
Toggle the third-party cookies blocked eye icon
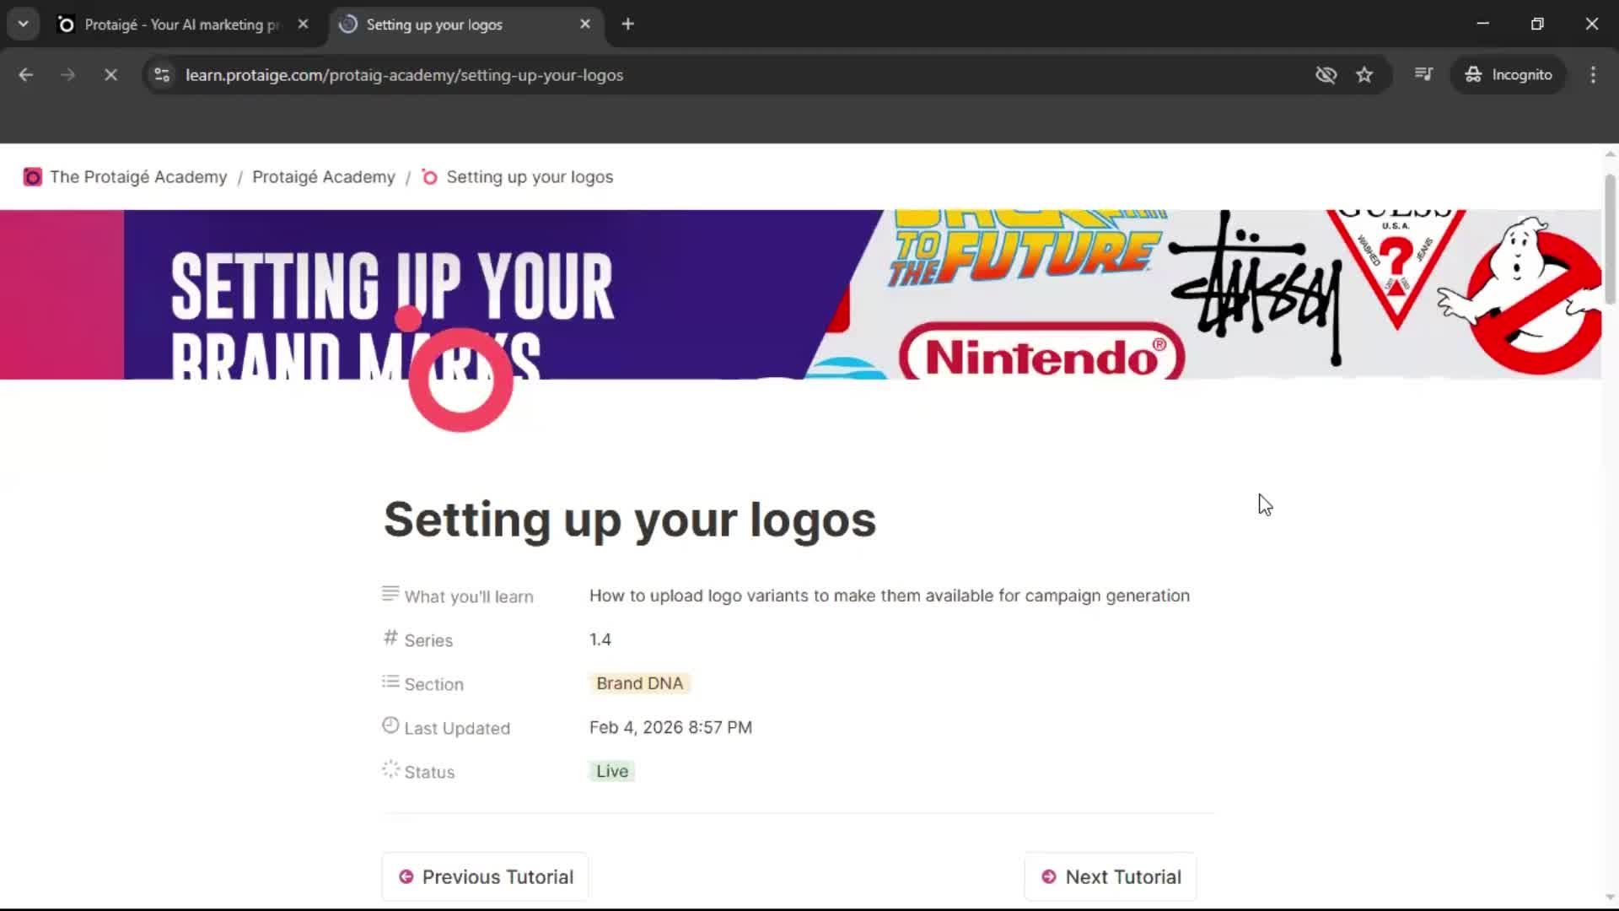tap(1326, 74)
